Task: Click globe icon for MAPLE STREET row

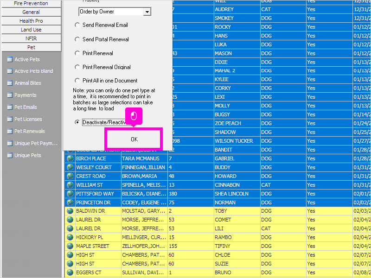Action: click(70, 246)
